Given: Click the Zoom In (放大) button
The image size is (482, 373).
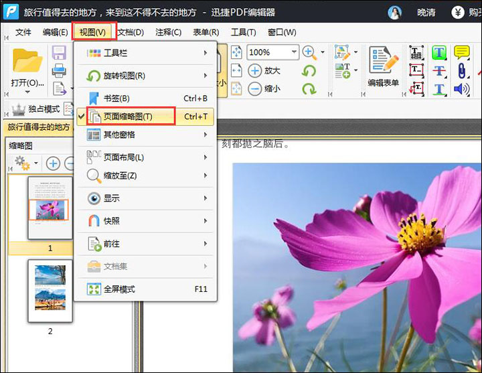Looking at the screenshot, I should tap(264, 70).
